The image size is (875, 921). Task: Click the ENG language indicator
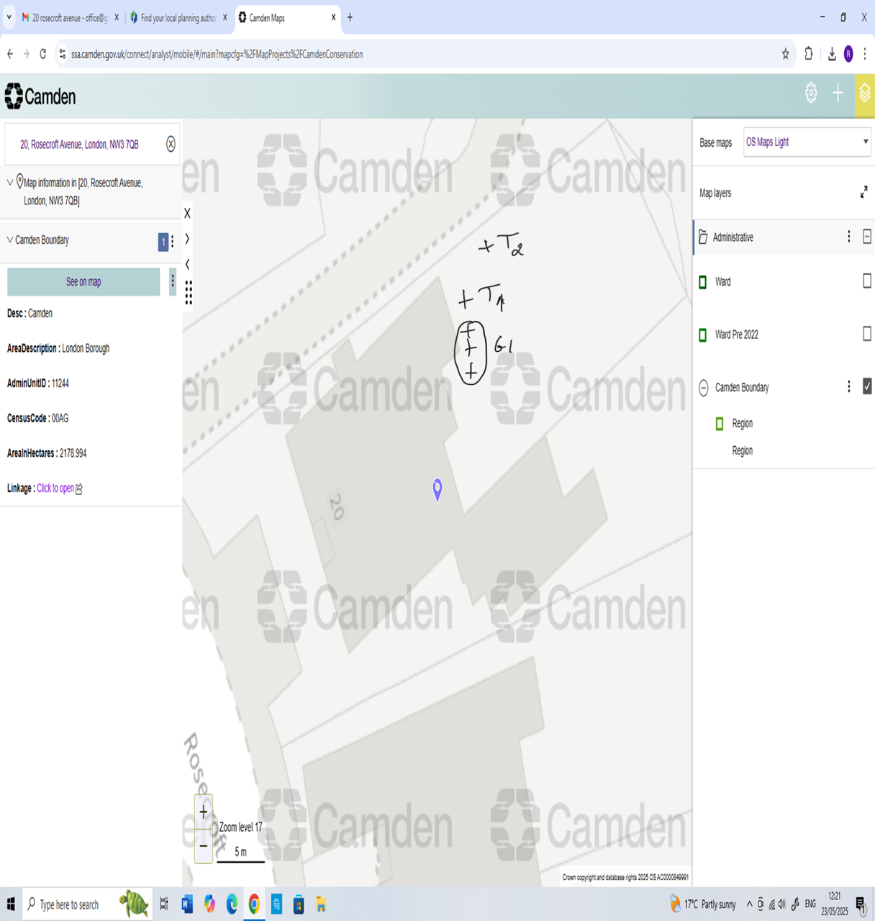click(x=810, y=904)
